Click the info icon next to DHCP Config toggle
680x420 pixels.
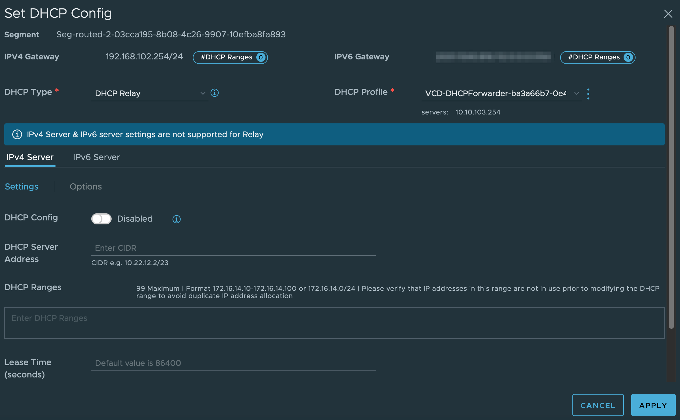point(176,219)
